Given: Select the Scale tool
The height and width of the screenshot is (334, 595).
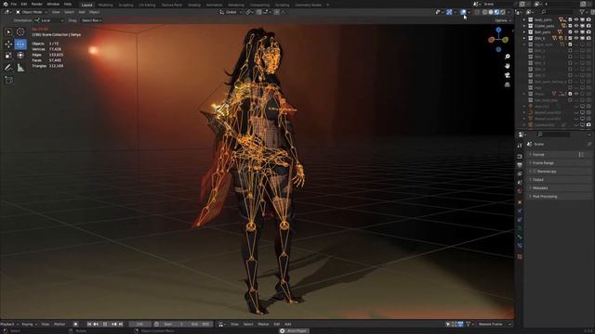Looking at the screenshot, I should (x=8, y=56).
